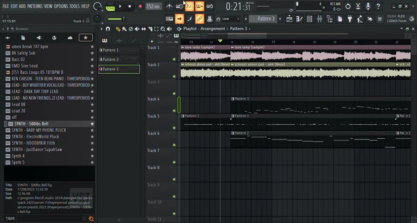Open the TOOLS menu
The image size is (417, 223).
tap(75, 6)
